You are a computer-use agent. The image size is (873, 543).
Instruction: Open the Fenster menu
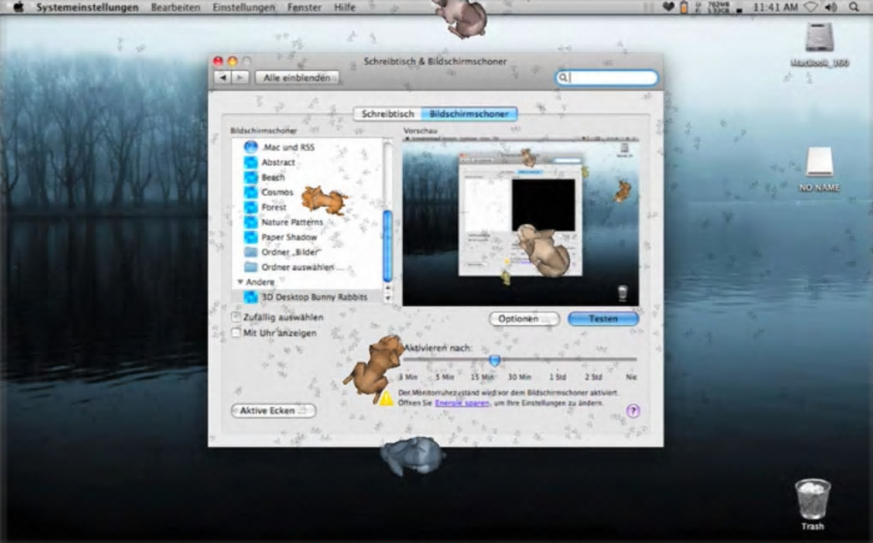coord(304,7)
